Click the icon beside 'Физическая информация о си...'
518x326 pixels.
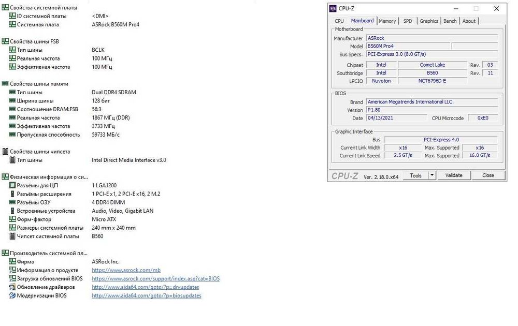[x=5, y=177]
